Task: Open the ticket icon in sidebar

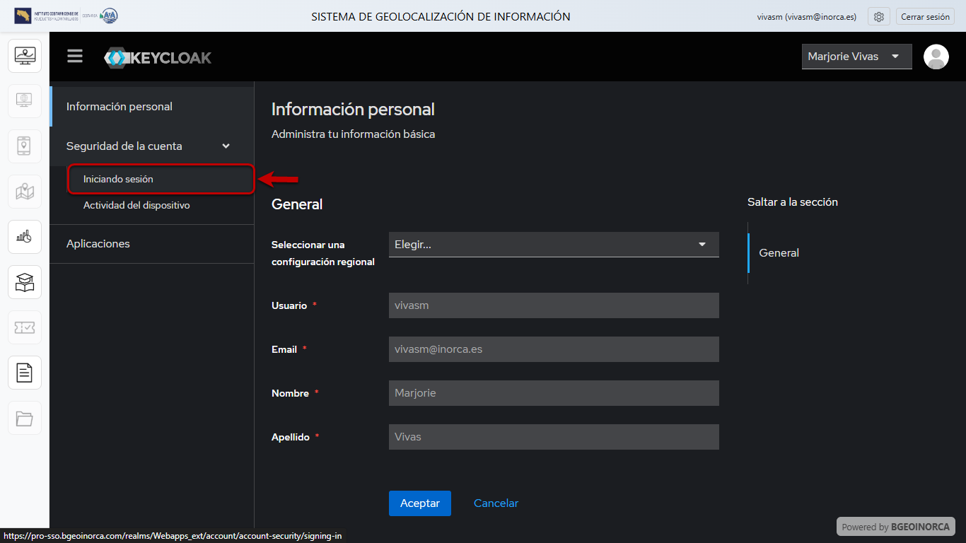Action: click(25, 327)
